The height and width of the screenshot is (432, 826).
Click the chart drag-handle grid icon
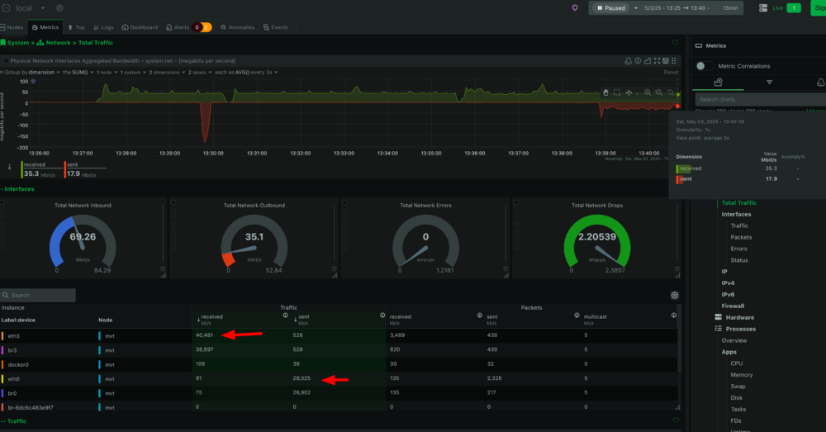pyautogui.click(x=674, y=61)
